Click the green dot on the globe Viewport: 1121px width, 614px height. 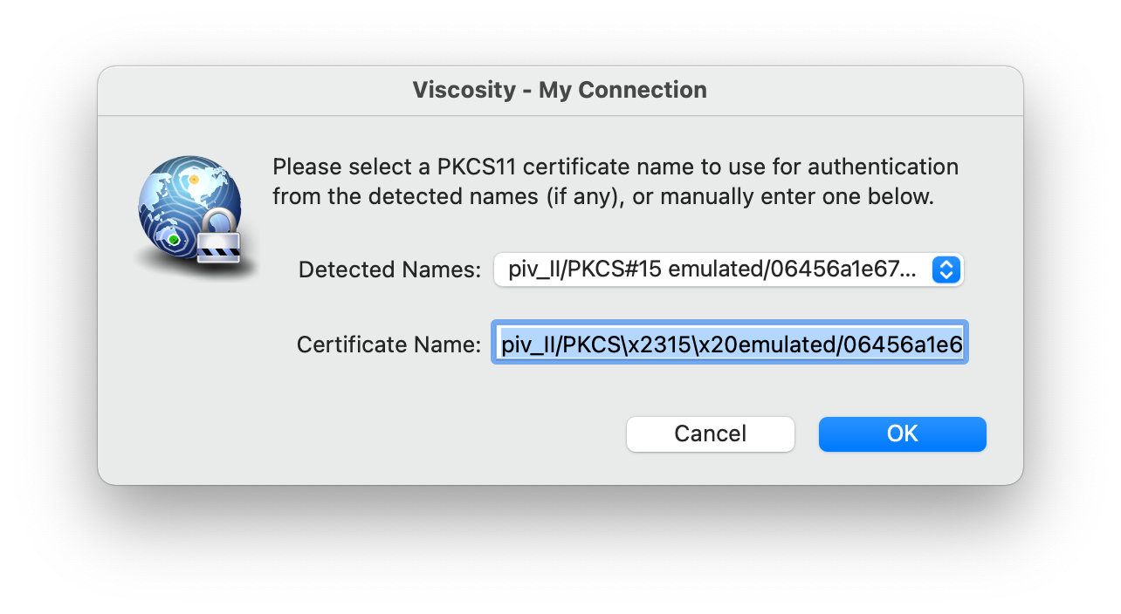174,239
